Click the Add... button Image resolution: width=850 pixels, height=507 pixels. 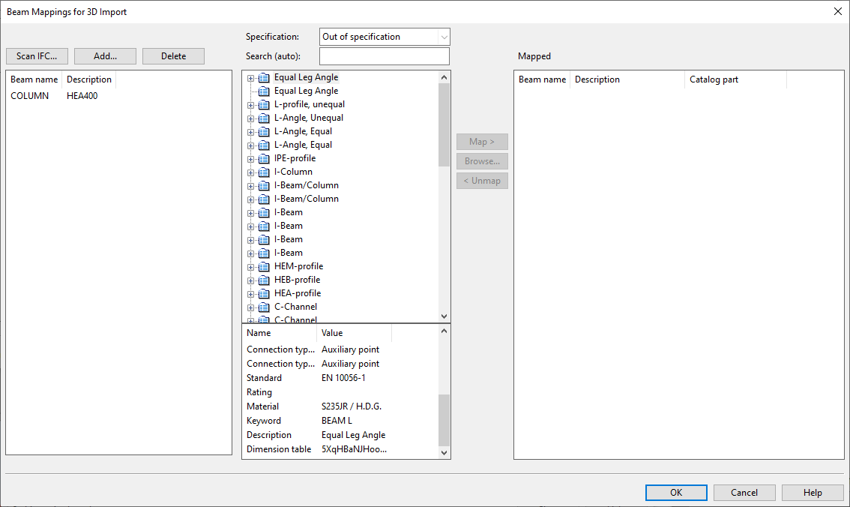105,56
